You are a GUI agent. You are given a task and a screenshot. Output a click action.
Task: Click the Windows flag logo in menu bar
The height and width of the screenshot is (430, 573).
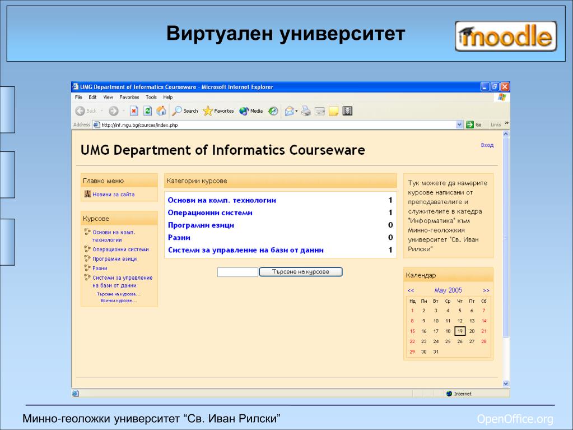tap(502, 97)
